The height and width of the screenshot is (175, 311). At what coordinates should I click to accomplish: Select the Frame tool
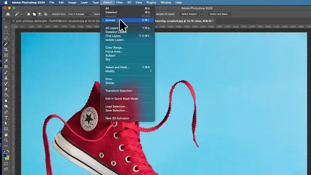6,55
